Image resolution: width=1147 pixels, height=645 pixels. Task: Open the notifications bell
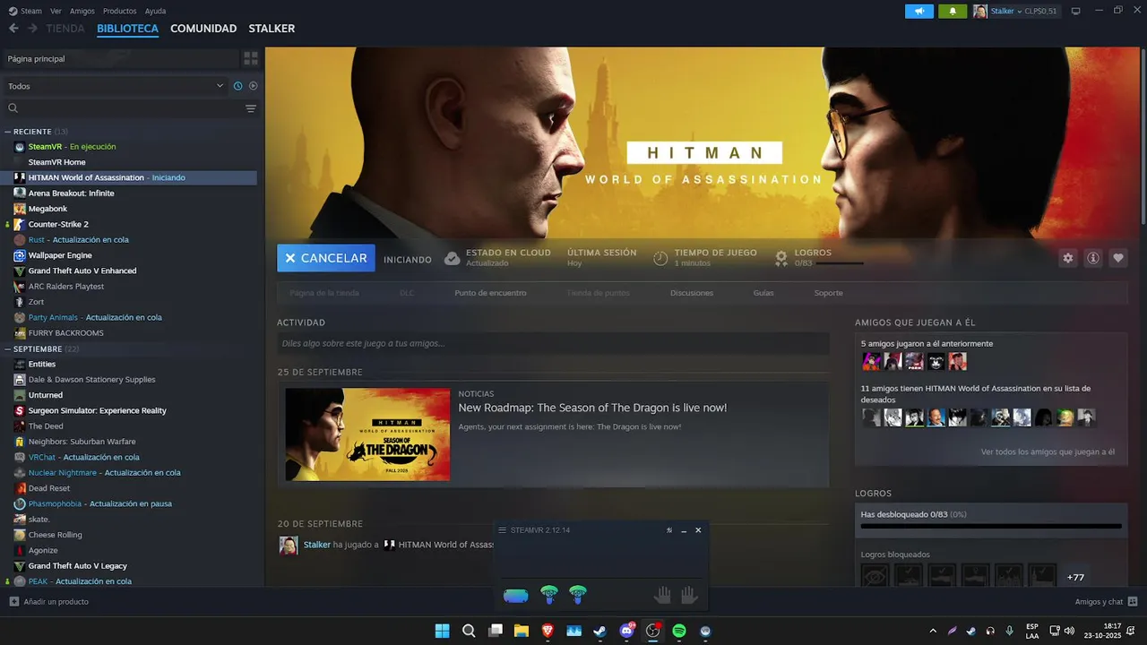tap(952, 11)
